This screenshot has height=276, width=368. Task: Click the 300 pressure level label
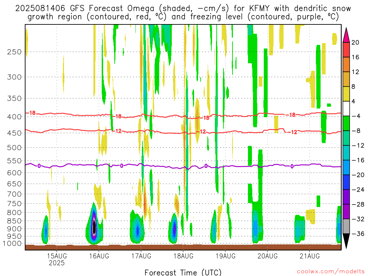pyautogui.click(x=14, y=77)
